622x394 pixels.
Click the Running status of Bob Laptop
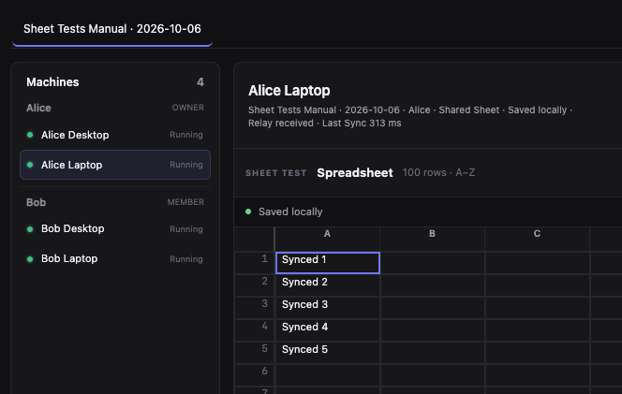[x=186, y=259]
